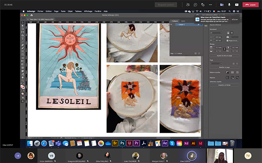Click Afficher on the Apple notification
262x163 pixels.
coord(235,20)
